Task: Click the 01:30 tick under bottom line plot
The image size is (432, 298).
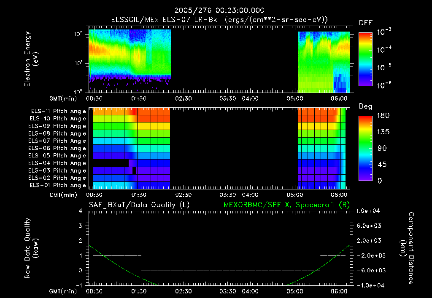Action: coord(138,291)
